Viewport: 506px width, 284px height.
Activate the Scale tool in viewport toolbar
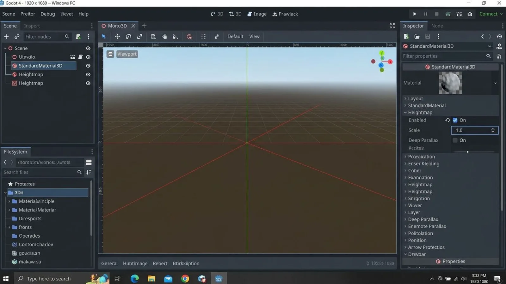click(139, 37)
